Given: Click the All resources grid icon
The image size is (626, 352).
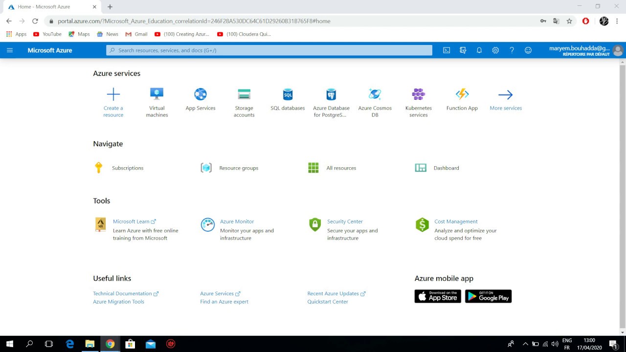Looking at the screenshot, I should [313, 168].
